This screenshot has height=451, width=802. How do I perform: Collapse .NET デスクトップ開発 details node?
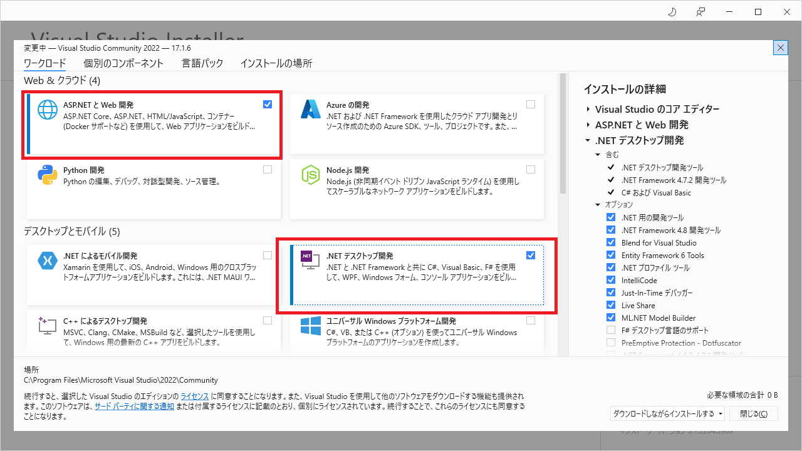pos(588,140)
